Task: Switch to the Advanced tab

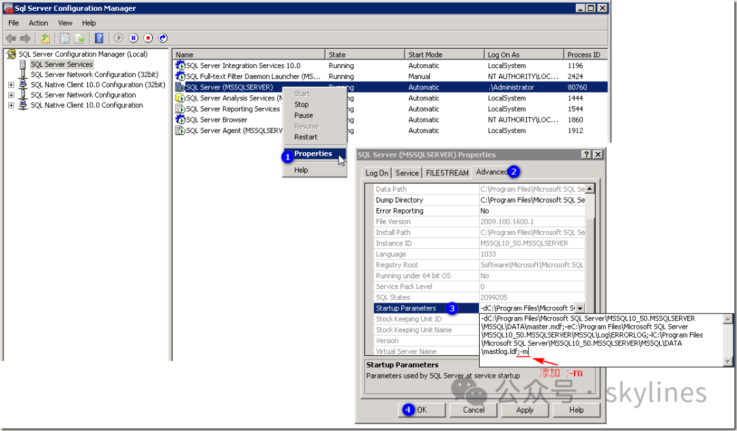Action: point(491,173)
